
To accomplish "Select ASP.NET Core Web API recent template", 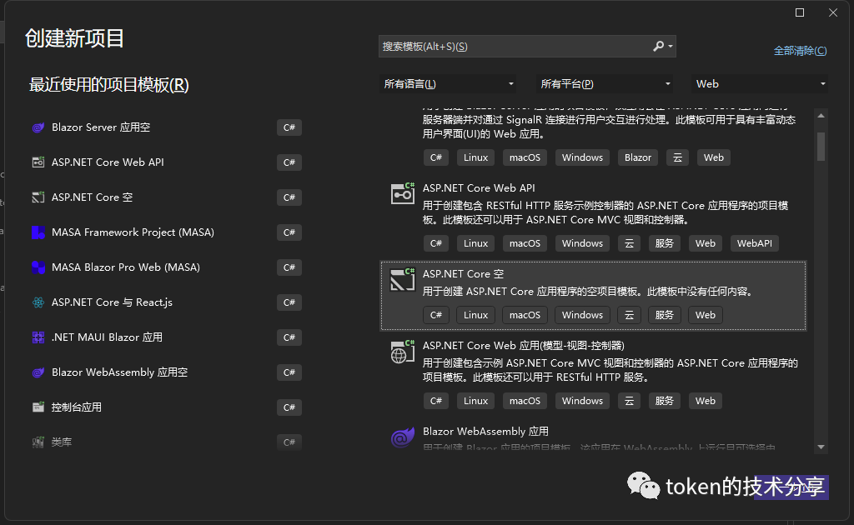I will click(x=166, y=162).
